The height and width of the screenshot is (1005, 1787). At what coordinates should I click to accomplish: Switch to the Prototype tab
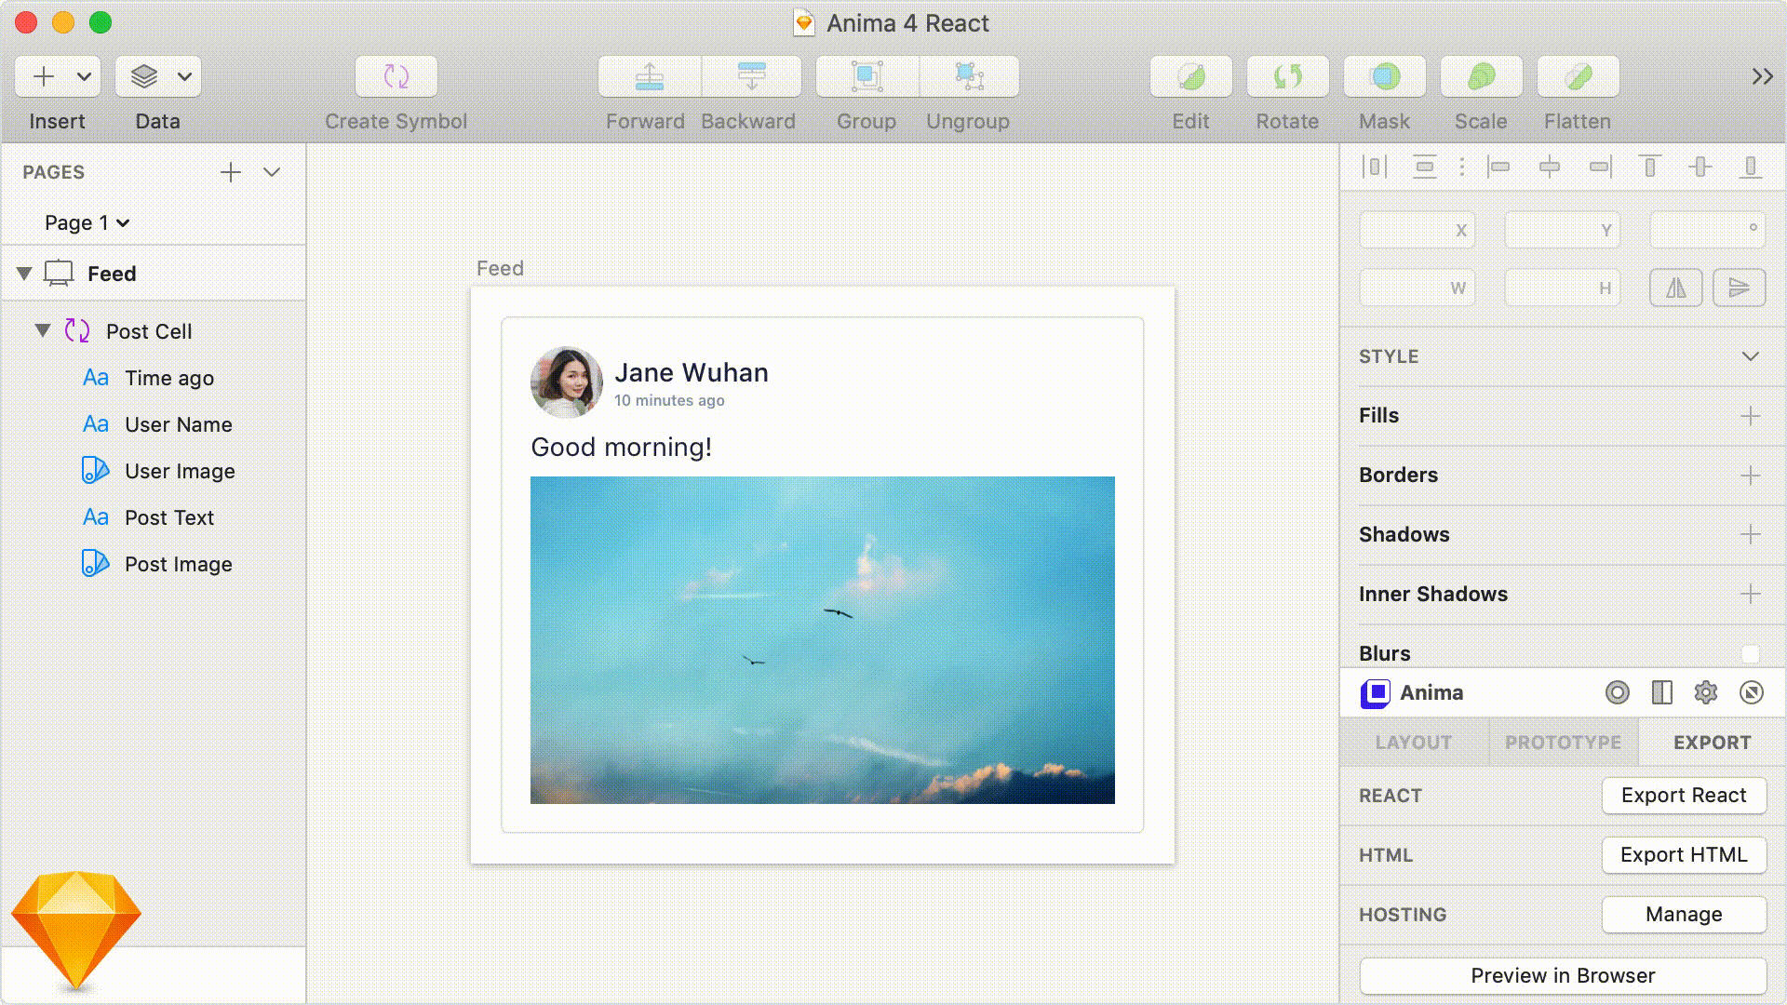pyautogui.click(x=1563, y=743)
